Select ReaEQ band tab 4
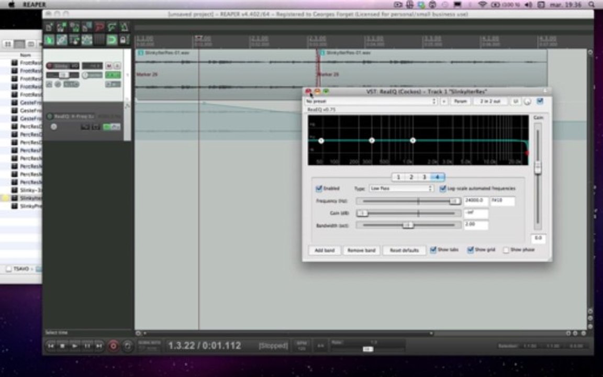This screenshot has height=377, width=603. (437, 177)
